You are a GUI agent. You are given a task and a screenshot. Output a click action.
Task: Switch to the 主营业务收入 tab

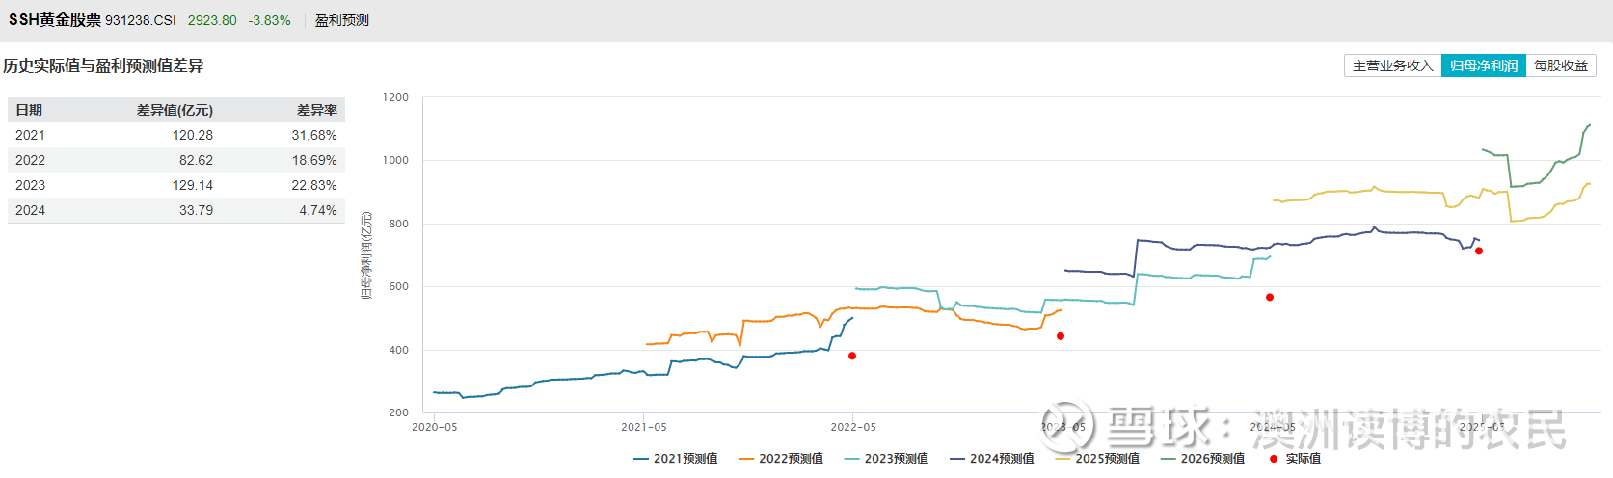[x=1392, y=66]
